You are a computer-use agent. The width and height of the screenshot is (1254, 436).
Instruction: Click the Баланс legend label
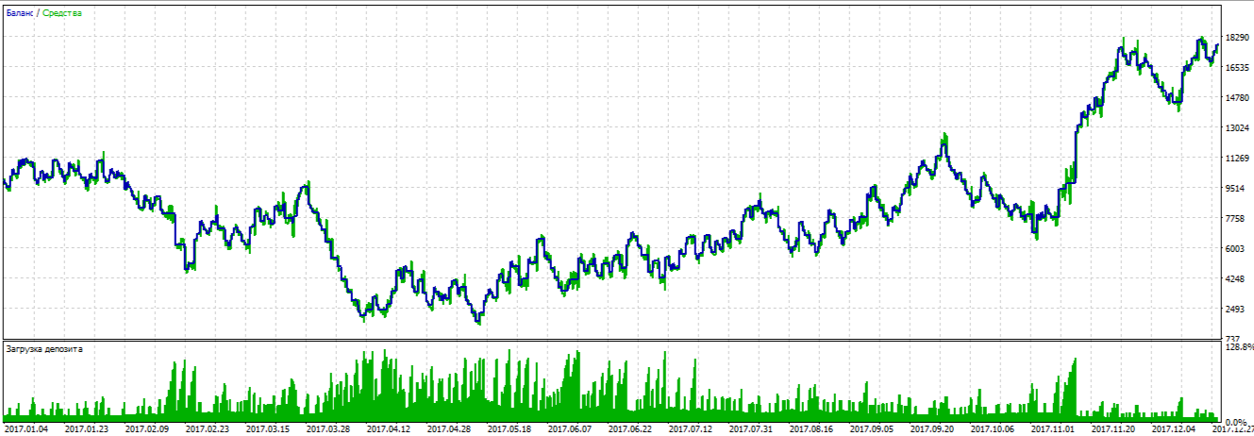[x=19, y=13]
